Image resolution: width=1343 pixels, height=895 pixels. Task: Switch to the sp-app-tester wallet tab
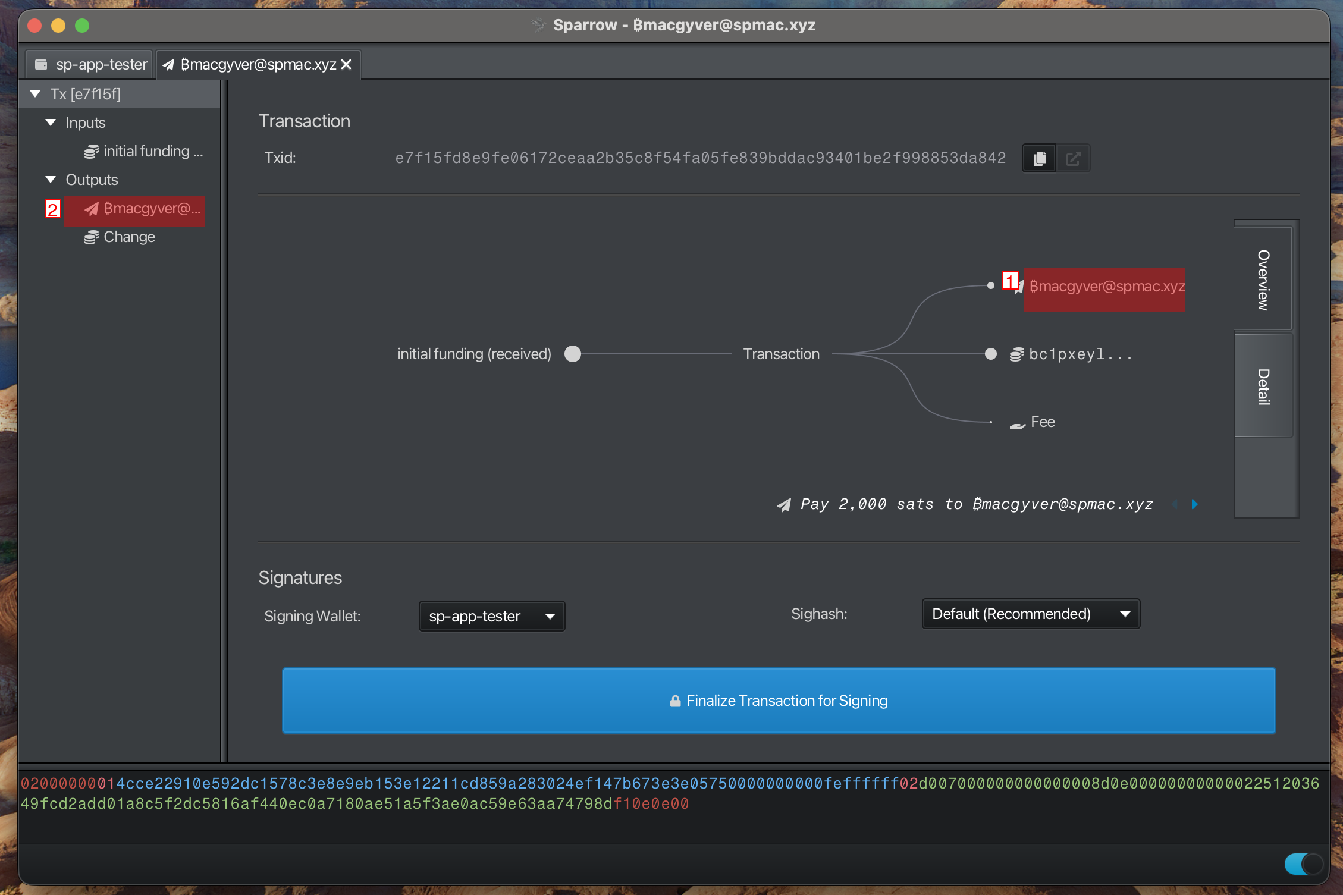coord(90,64)
